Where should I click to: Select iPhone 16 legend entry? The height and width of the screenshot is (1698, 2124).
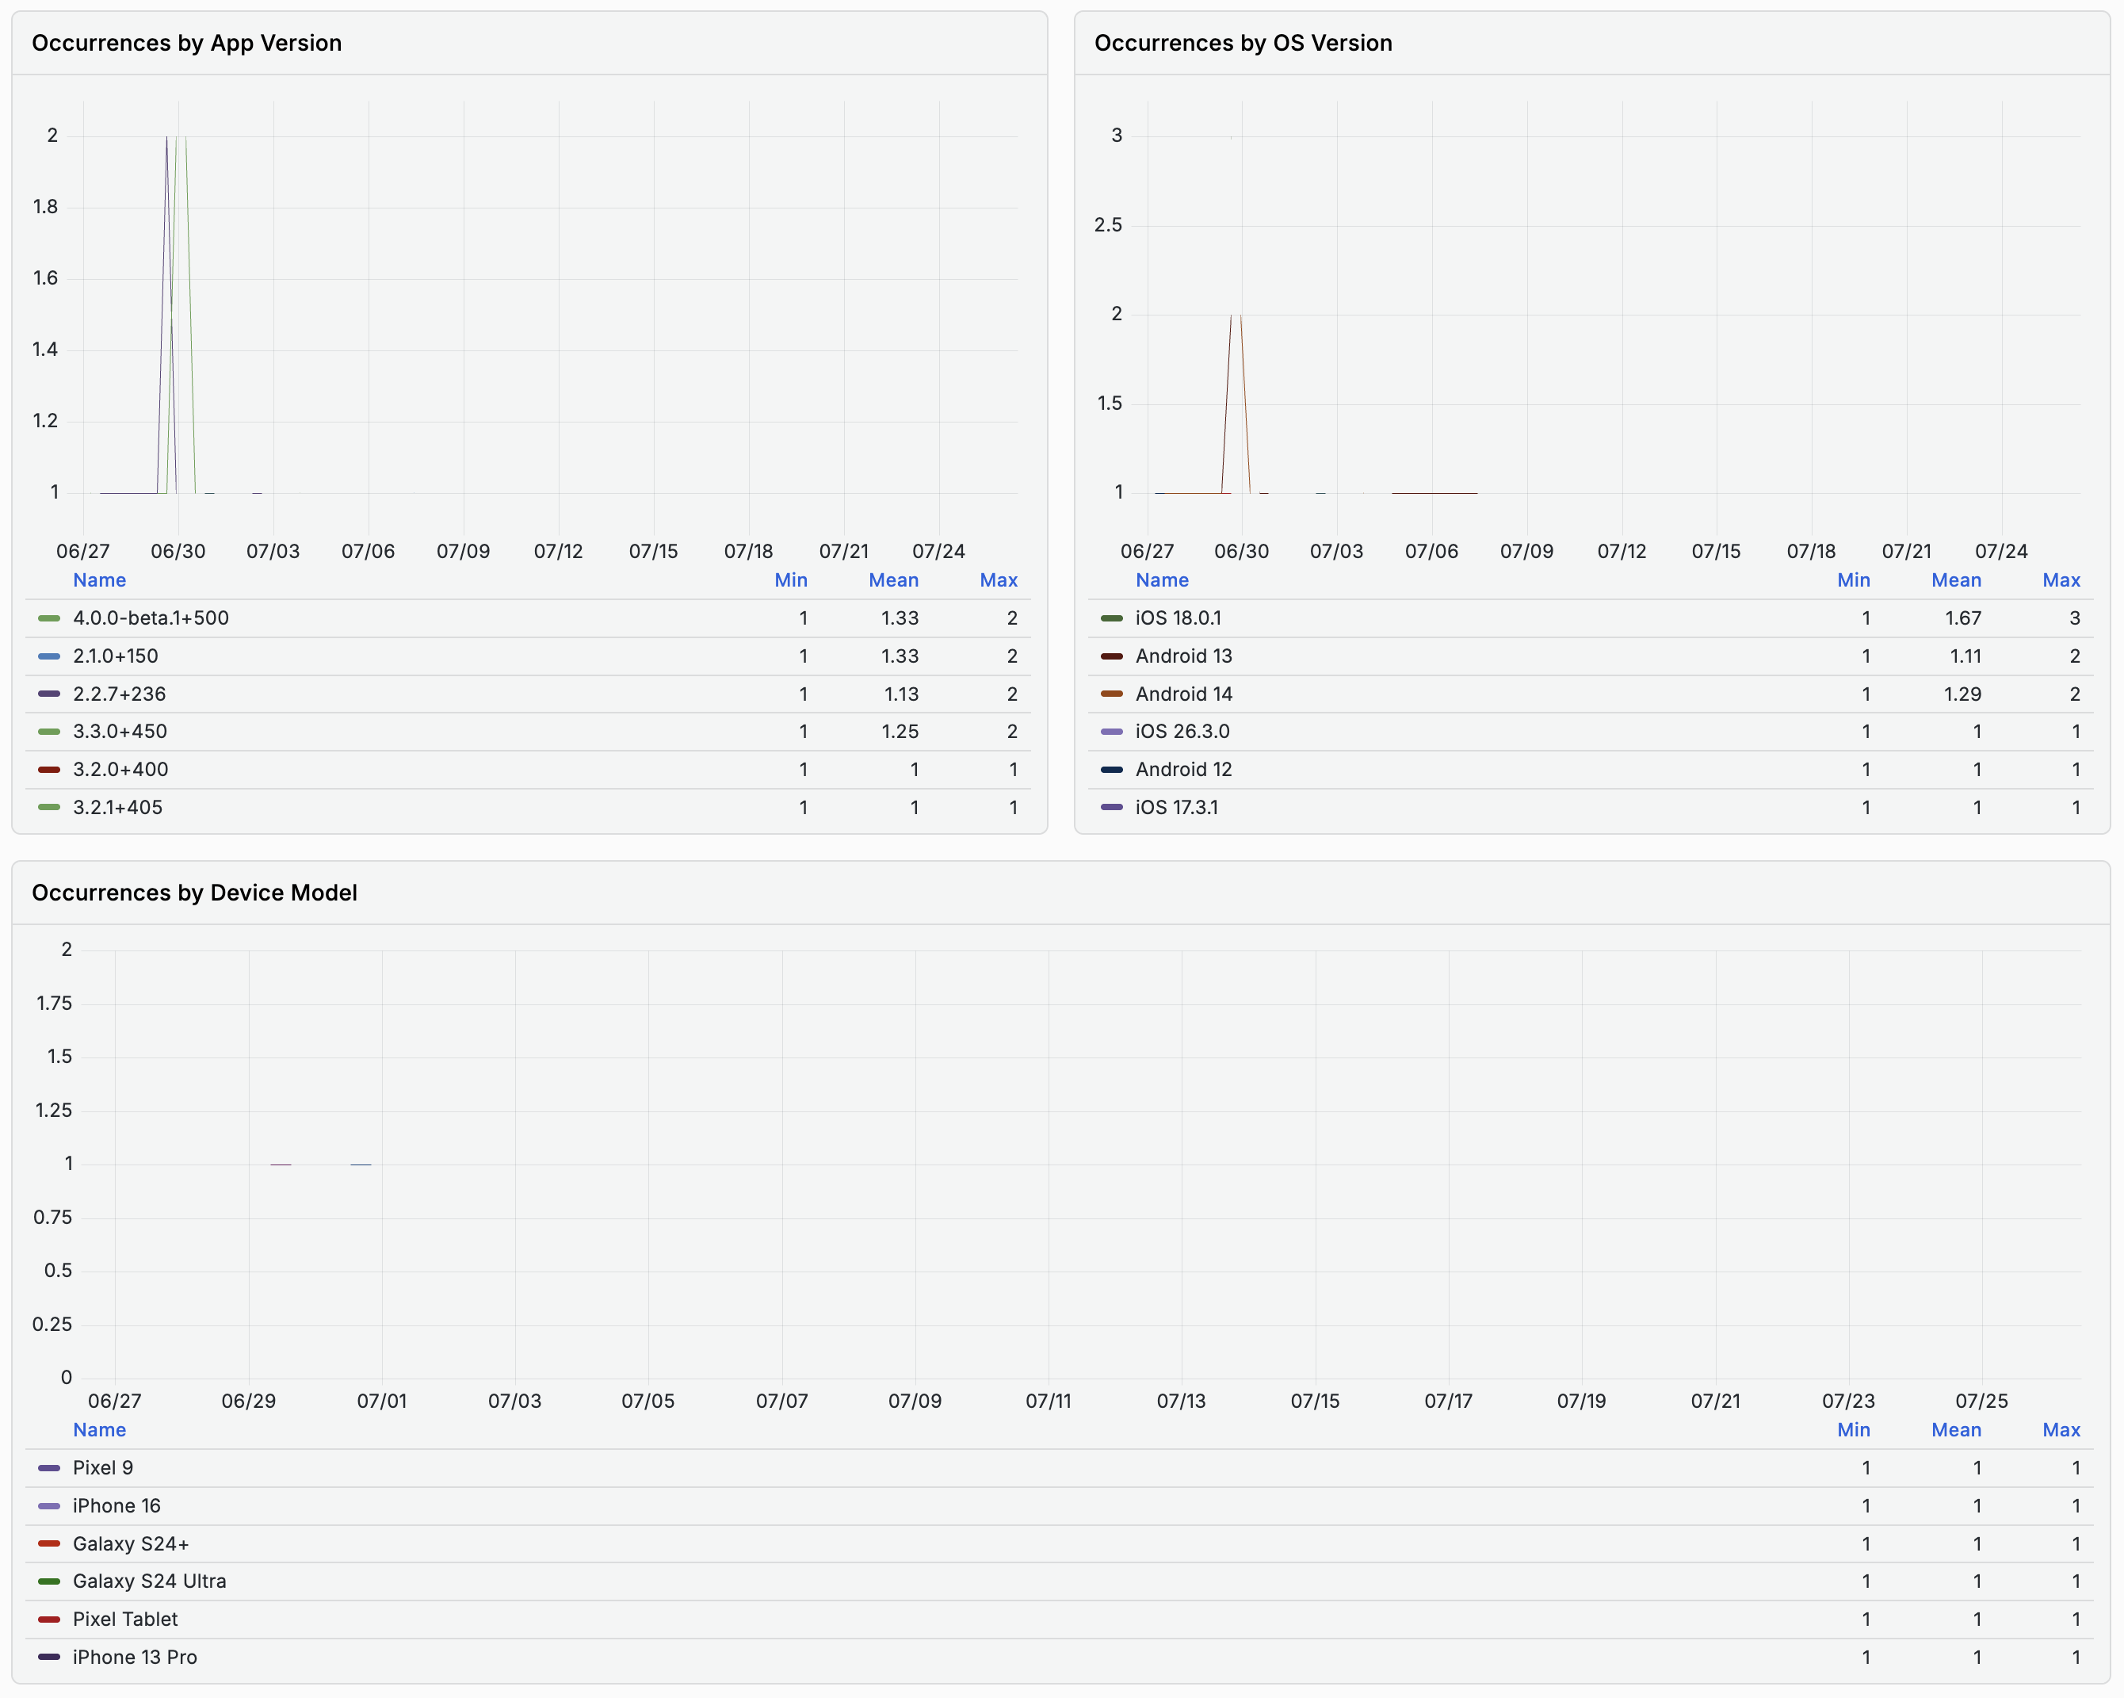[117, 1506]
